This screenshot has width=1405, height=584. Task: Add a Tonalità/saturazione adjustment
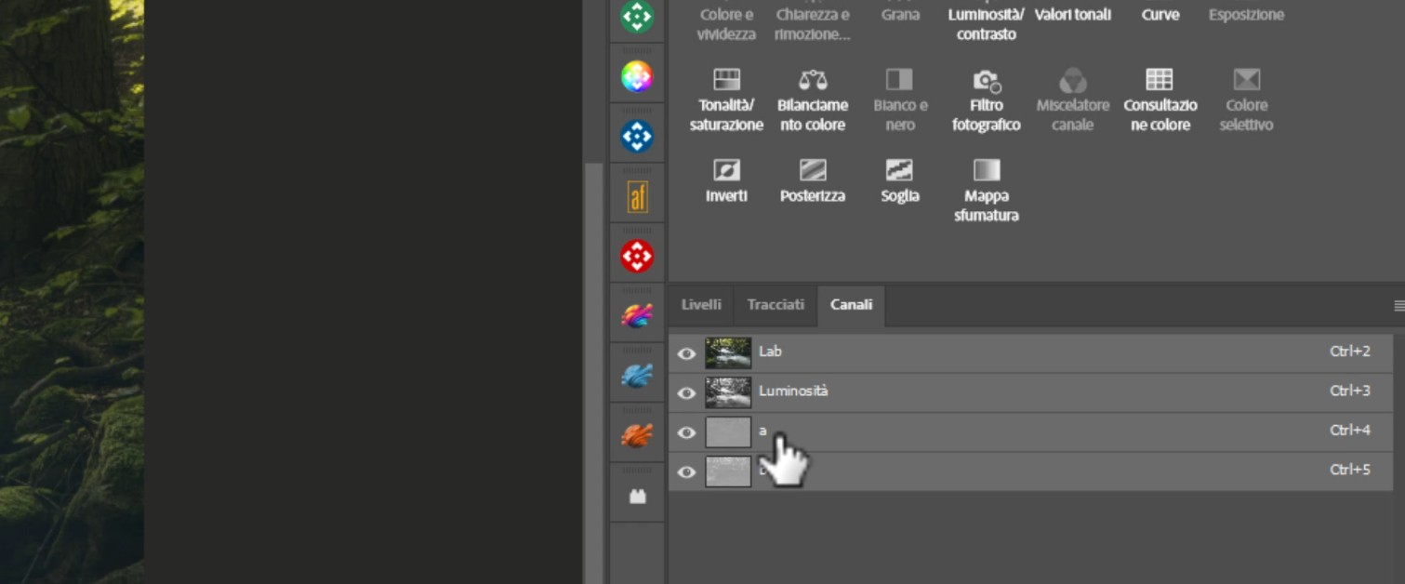tap(726, 80)
